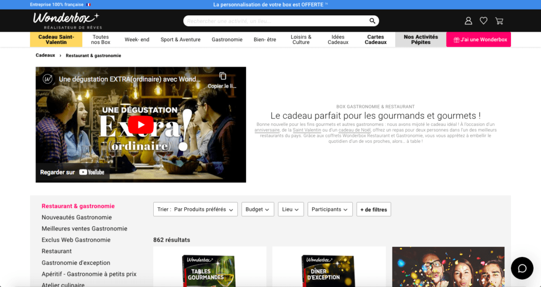
Task: Click the Saint Valentin text link
Action: point(307,130)
